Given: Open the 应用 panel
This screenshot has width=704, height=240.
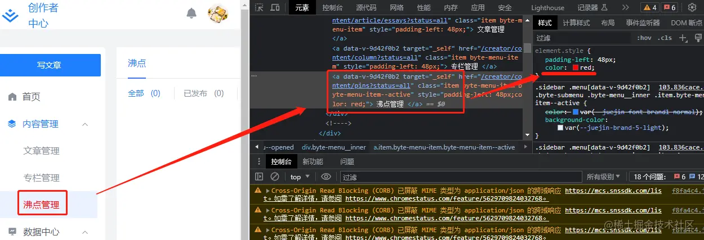Looking at the screenshot, I should [478, 7].
